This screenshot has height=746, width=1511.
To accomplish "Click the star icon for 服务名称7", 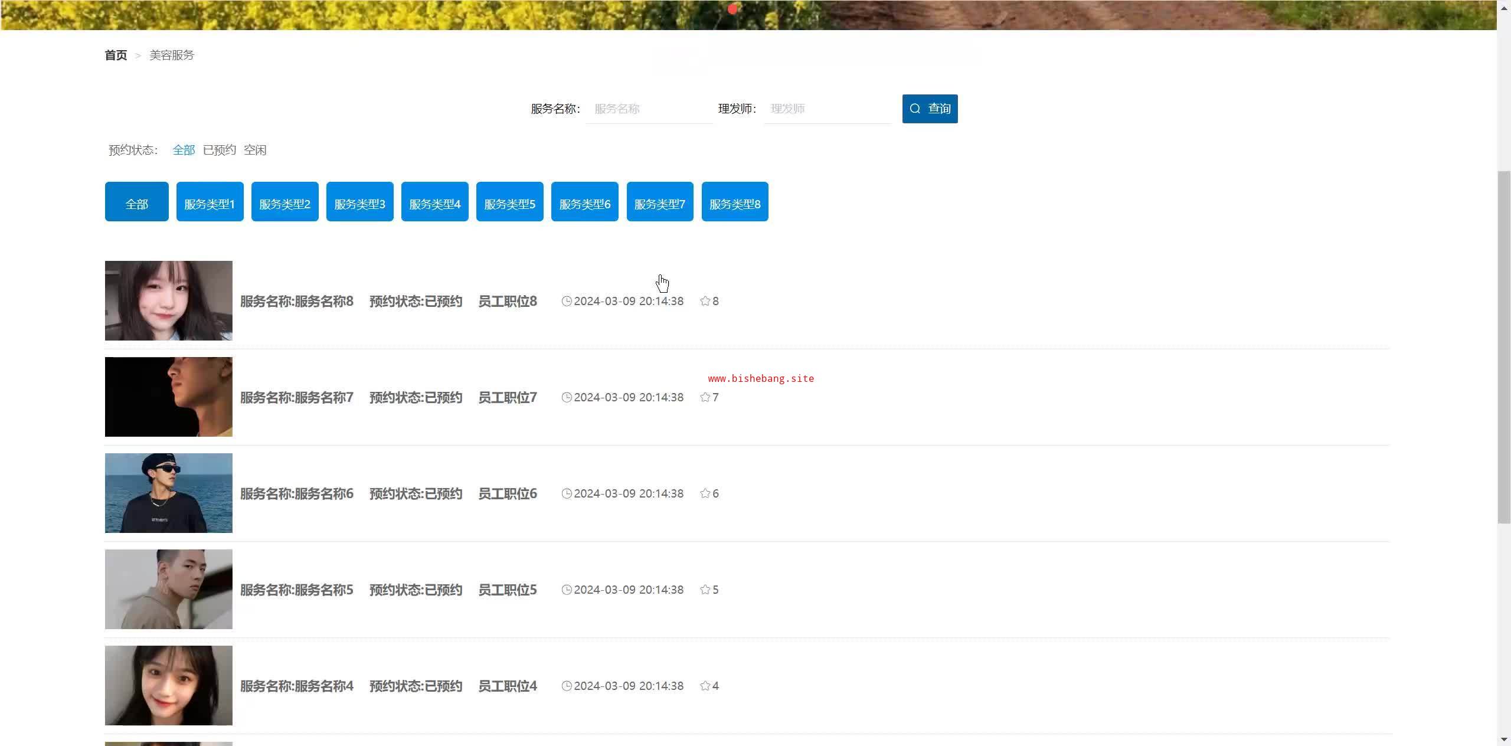I will pos(705,397).
